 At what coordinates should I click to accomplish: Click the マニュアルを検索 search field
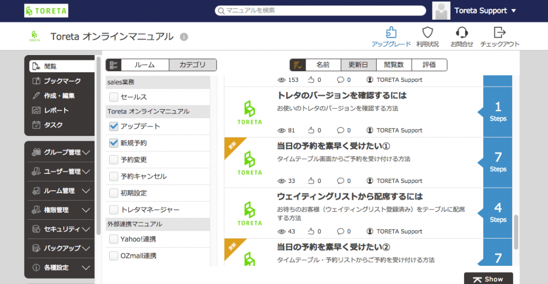321,11
